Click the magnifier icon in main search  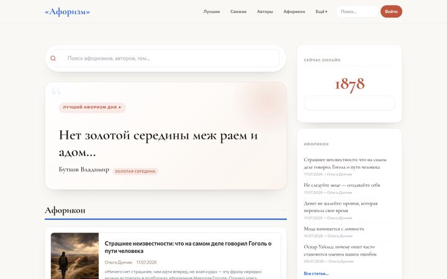point(53,58)
